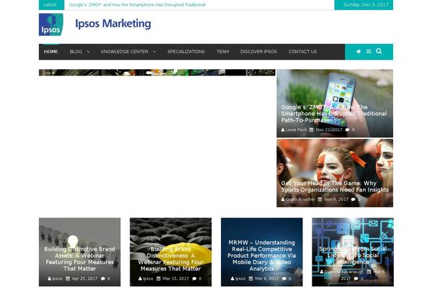Click the comment bubble on ZMOT post
Viewport: 432px width, 288px height.
(347, 130)
